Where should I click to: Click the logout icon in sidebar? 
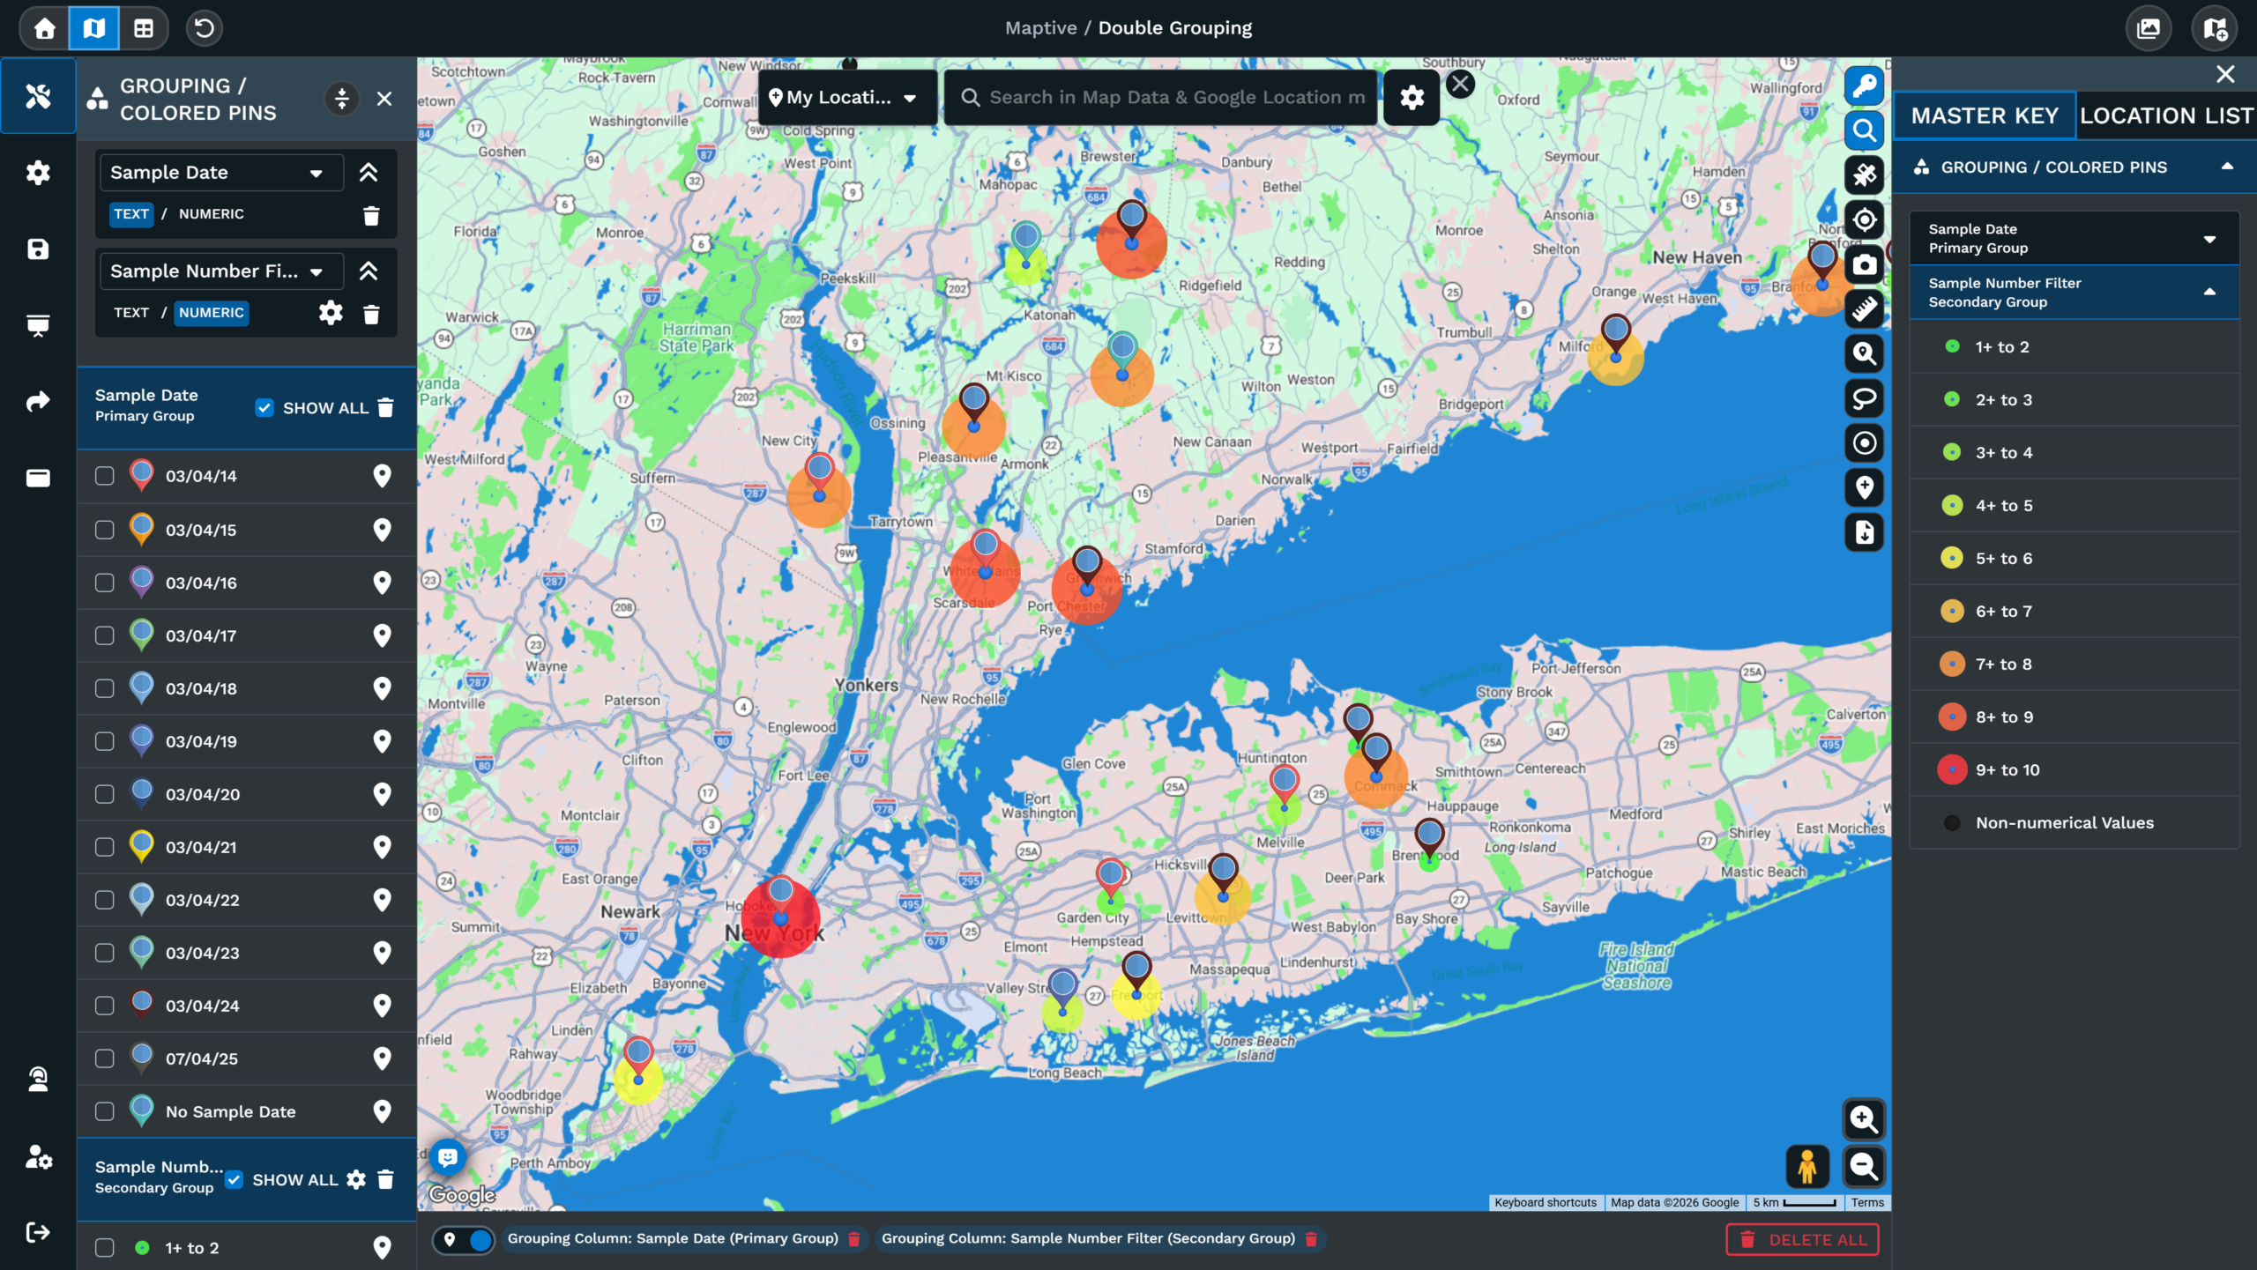tap(38, 1232)
